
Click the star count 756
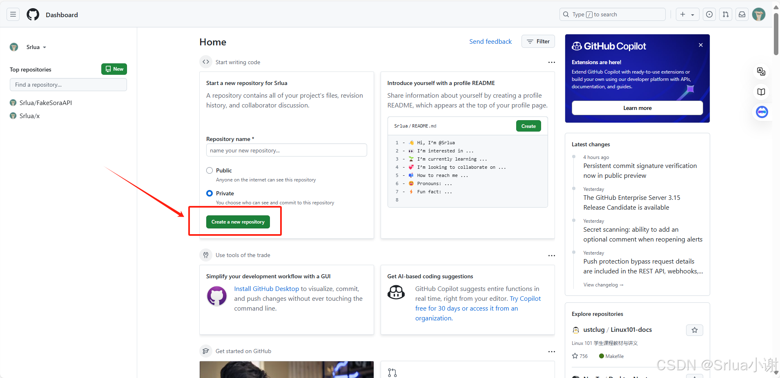580,356
